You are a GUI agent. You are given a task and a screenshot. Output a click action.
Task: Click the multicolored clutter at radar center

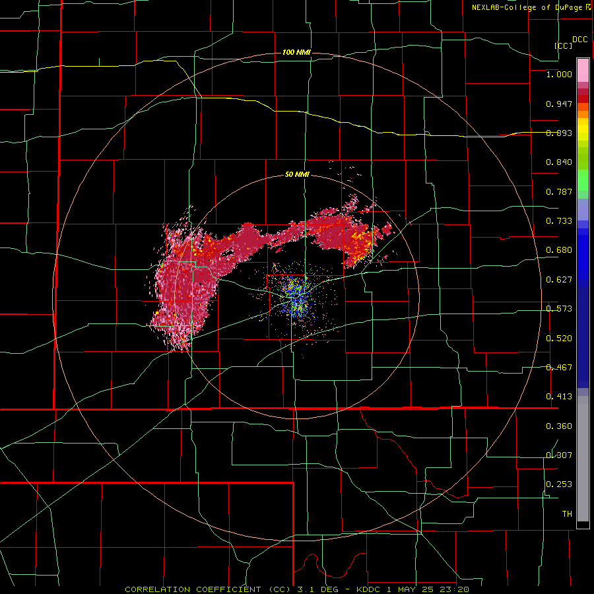298,298
